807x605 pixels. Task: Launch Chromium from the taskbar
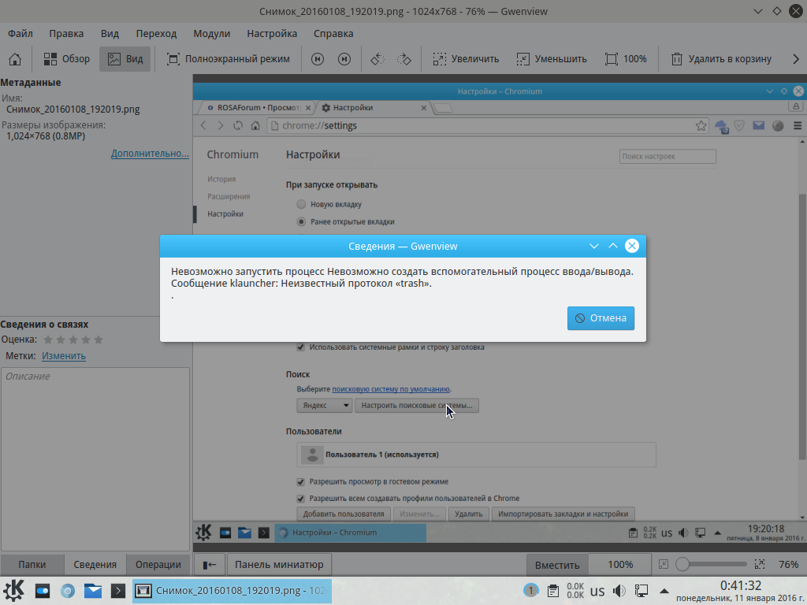coord(68,591)
